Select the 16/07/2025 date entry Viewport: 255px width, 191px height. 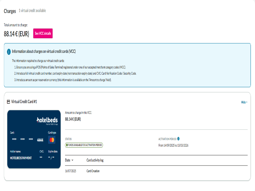pyautogui.click(x=70, y=171)
